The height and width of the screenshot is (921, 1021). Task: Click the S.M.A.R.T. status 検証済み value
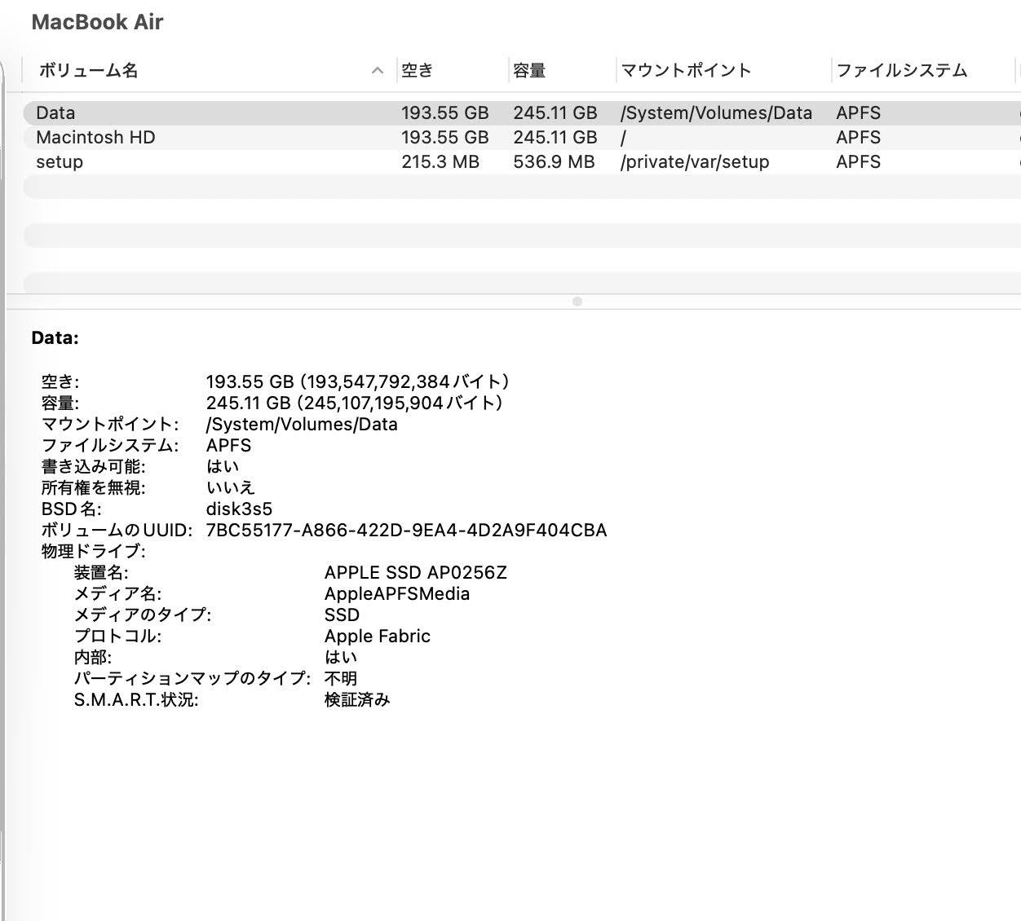pos(358,699)
